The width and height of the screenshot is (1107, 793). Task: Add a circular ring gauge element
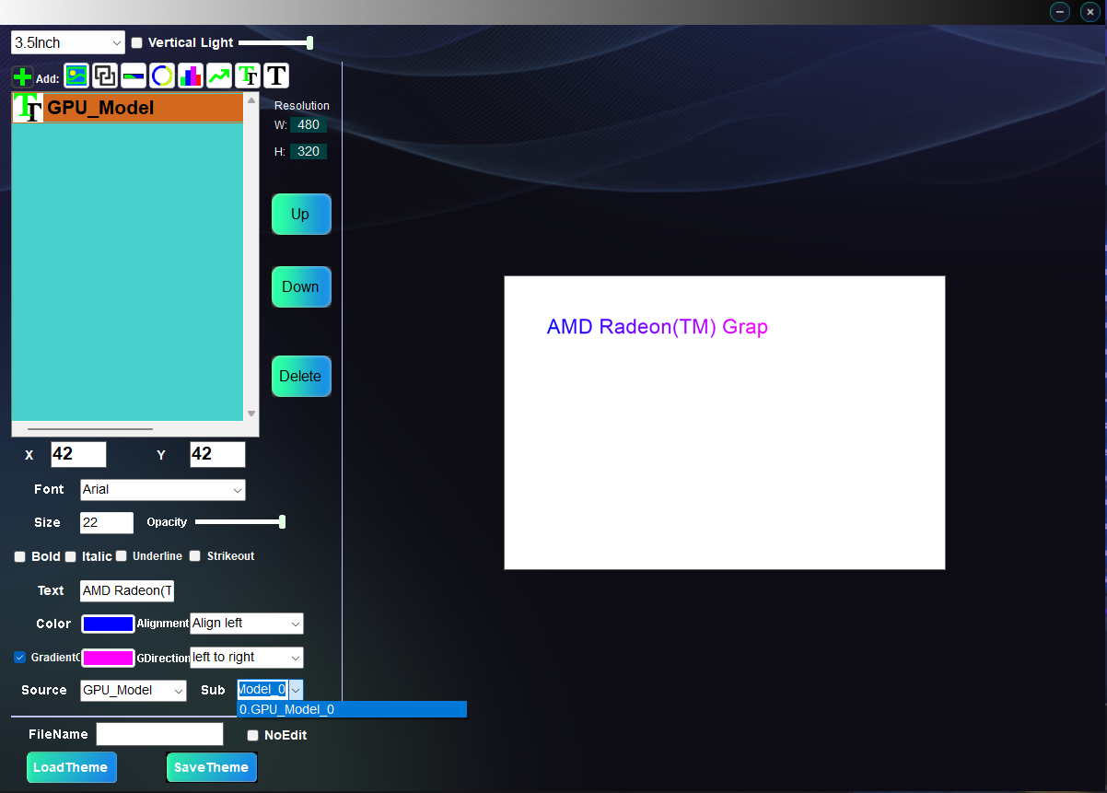[x=162, y=76]
